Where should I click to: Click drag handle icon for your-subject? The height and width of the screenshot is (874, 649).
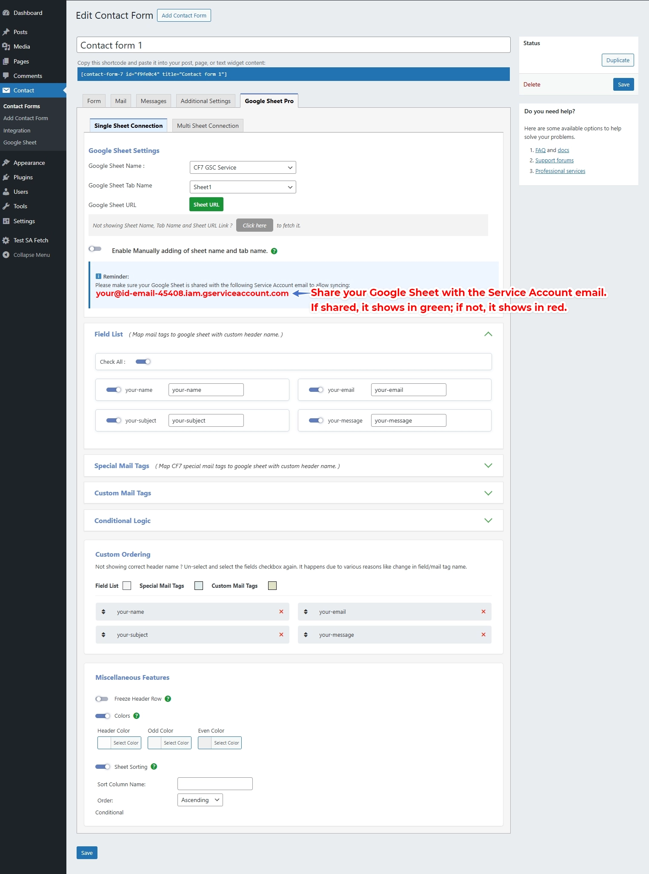[103, 635]
